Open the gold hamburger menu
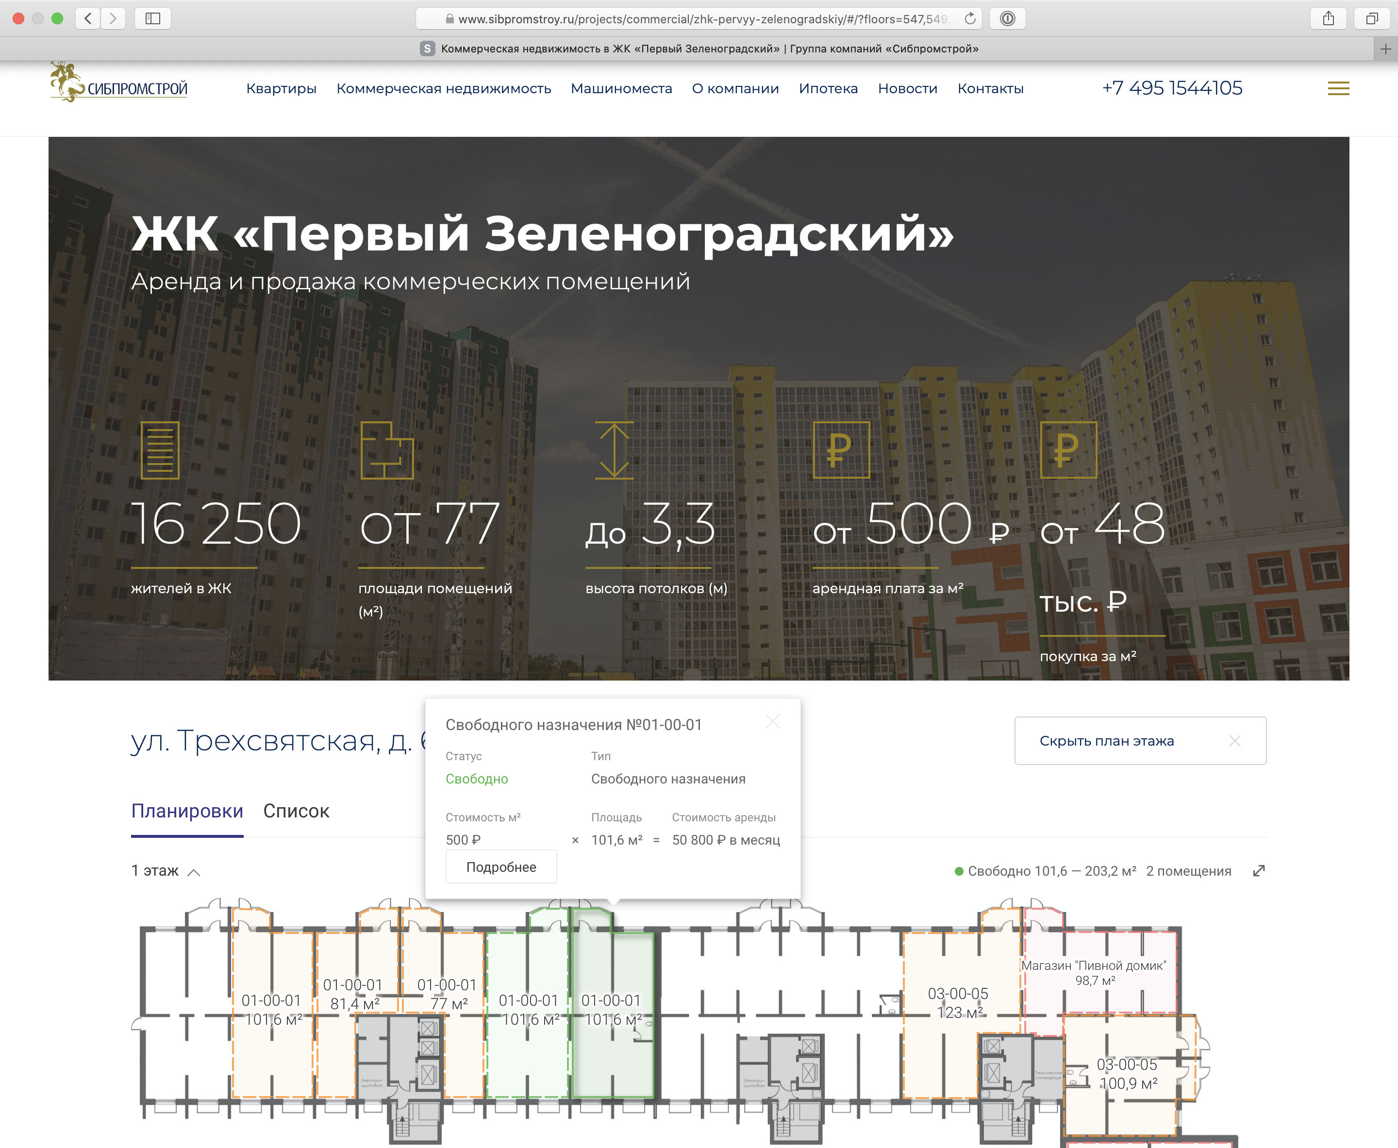The height and width of the screenshot is (1148, 1398). [1338, 89]
